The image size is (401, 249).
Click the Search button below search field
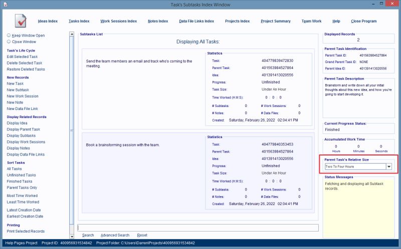[88, 235]
